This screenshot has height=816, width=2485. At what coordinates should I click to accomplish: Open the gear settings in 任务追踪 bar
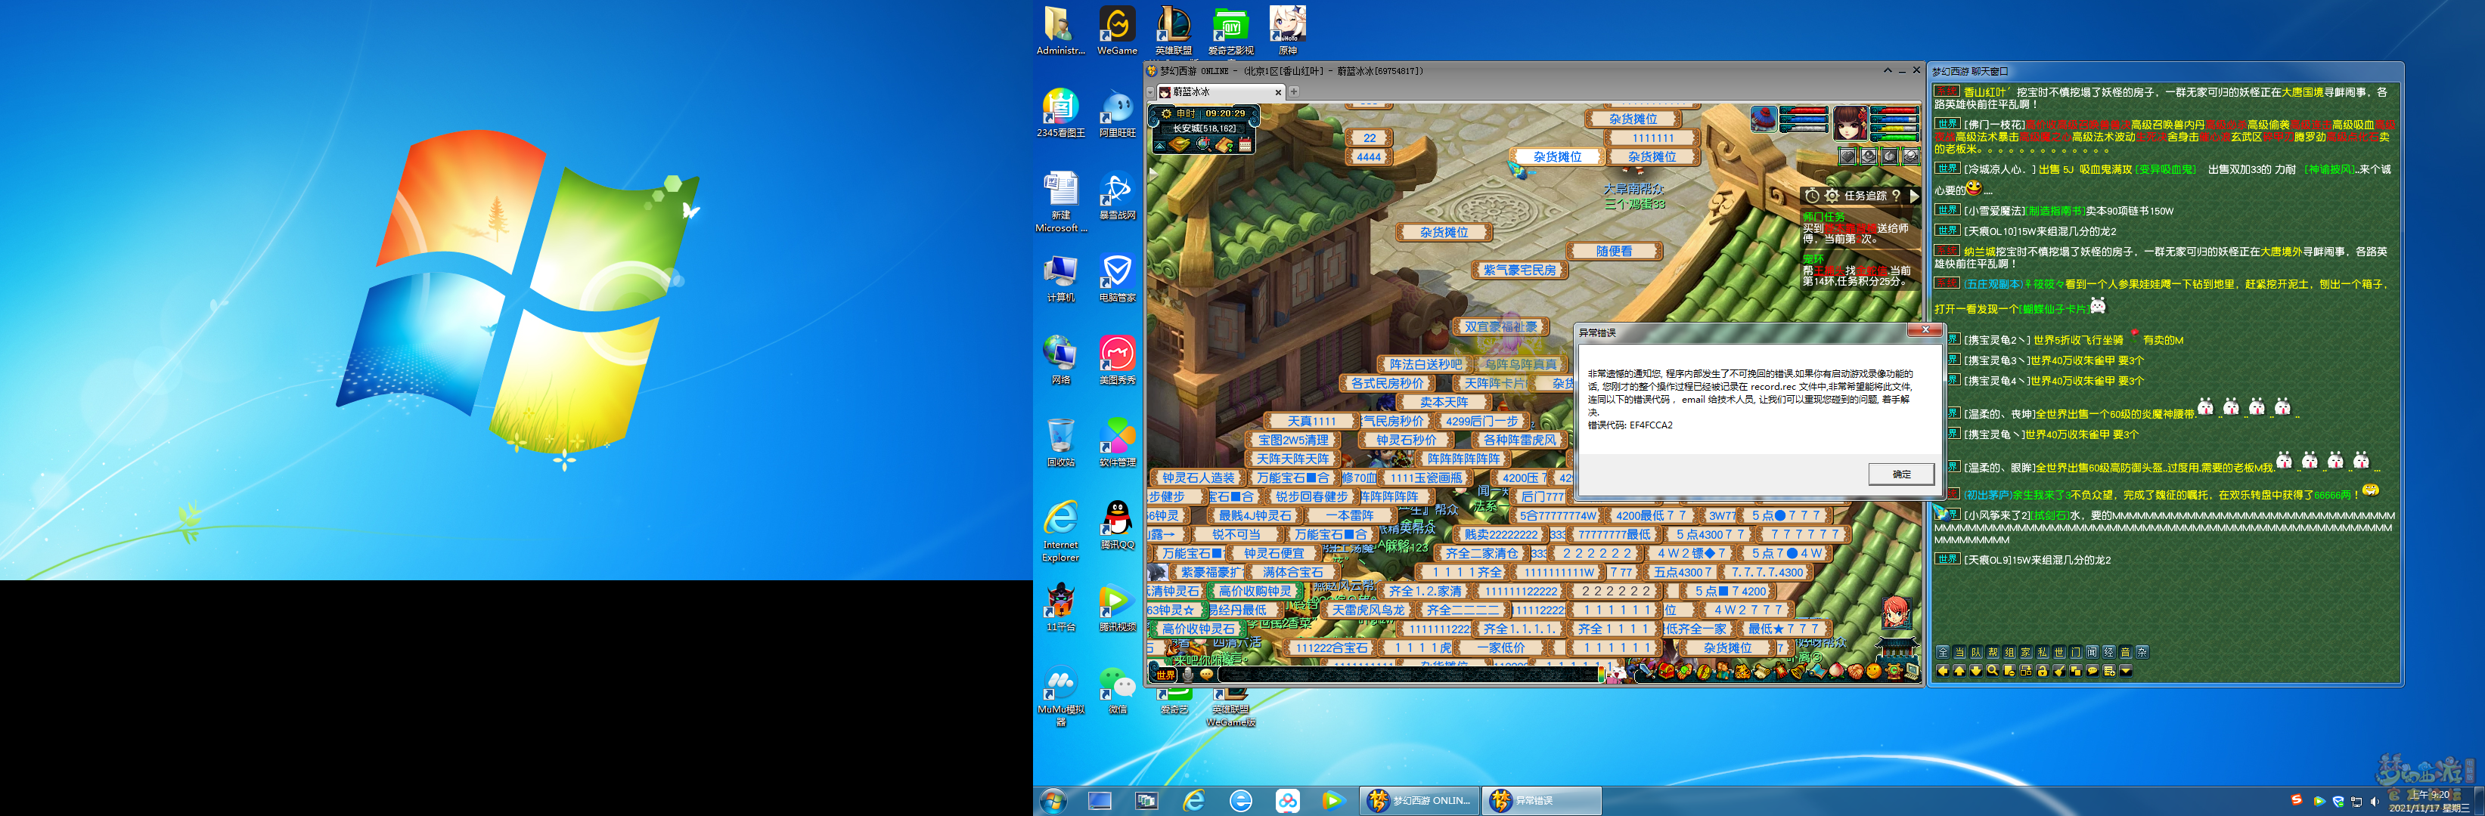(x=1832, y=196)
